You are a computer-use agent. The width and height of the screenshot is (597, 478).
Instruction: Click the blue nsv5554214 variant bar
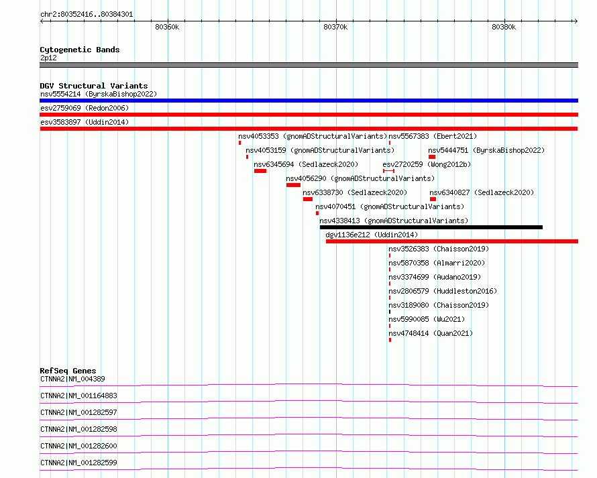(x=309, y=101)
